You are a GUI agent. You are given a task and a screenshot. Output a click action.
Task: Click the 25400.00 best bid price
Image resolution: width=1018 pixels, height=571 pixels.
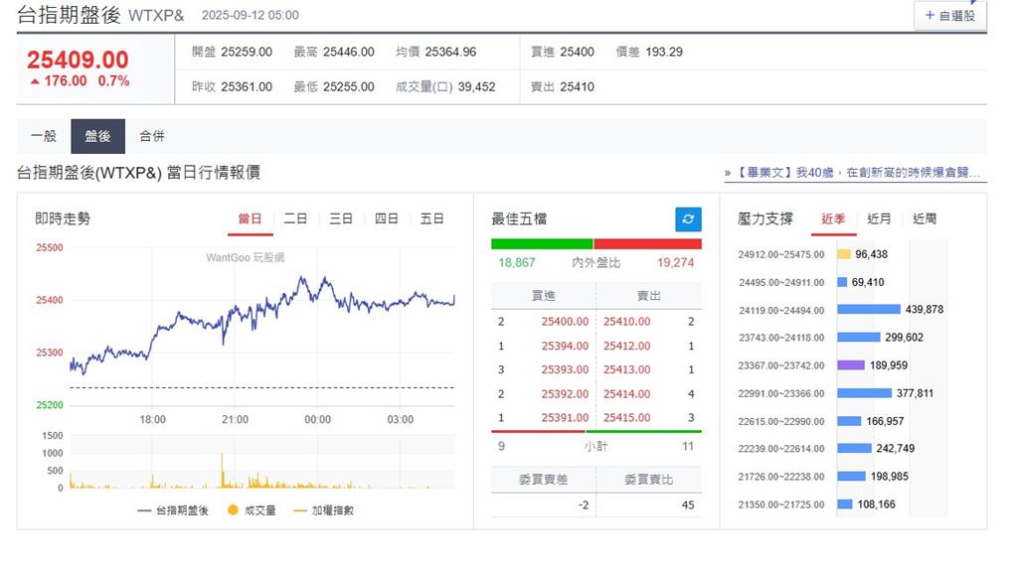click(565, 322)
